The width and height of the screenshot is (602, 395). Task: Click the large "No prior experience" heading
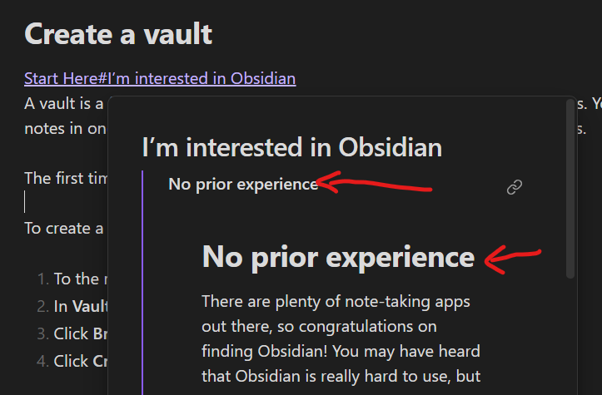[x=338, y=257]
